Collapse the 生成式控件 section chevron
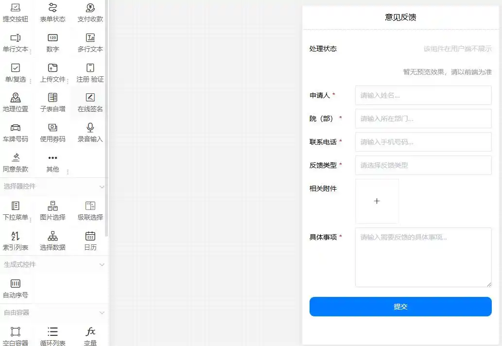Screen dimensions: 502x346 [x=102, y=265]
